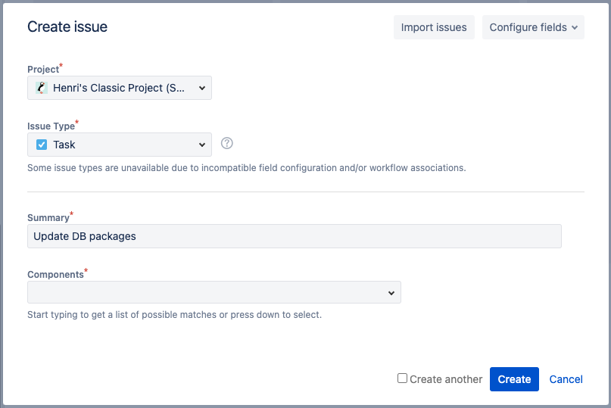
Task: Click the Components field label
Action: coord(55,275)
